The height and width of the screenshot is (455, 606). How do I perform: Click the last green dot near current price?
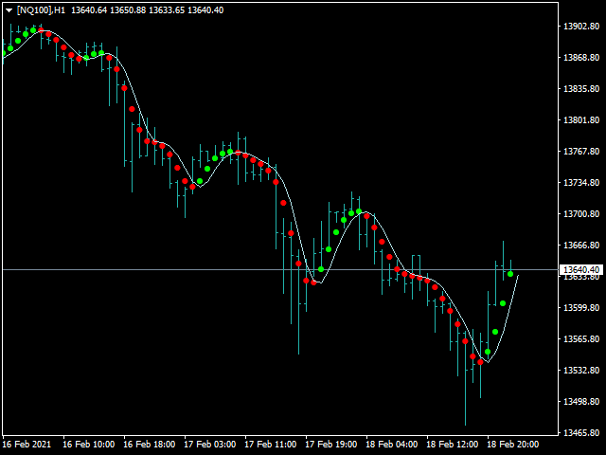[510, 274]
